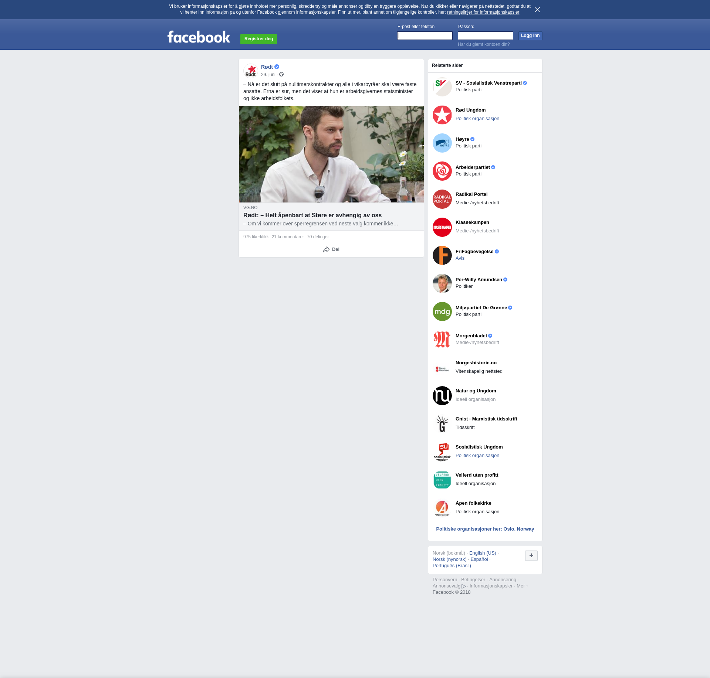The height and width of the screenshot is (678, 710).
Task: Open FriFagbevegelse logo
Action: tap(442, 255)
